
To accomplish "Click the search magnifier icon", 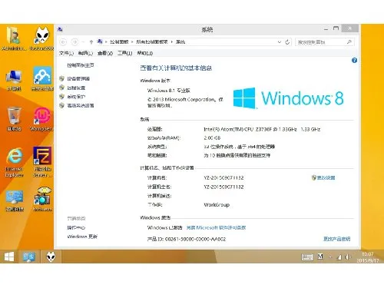I will (349, 41).
